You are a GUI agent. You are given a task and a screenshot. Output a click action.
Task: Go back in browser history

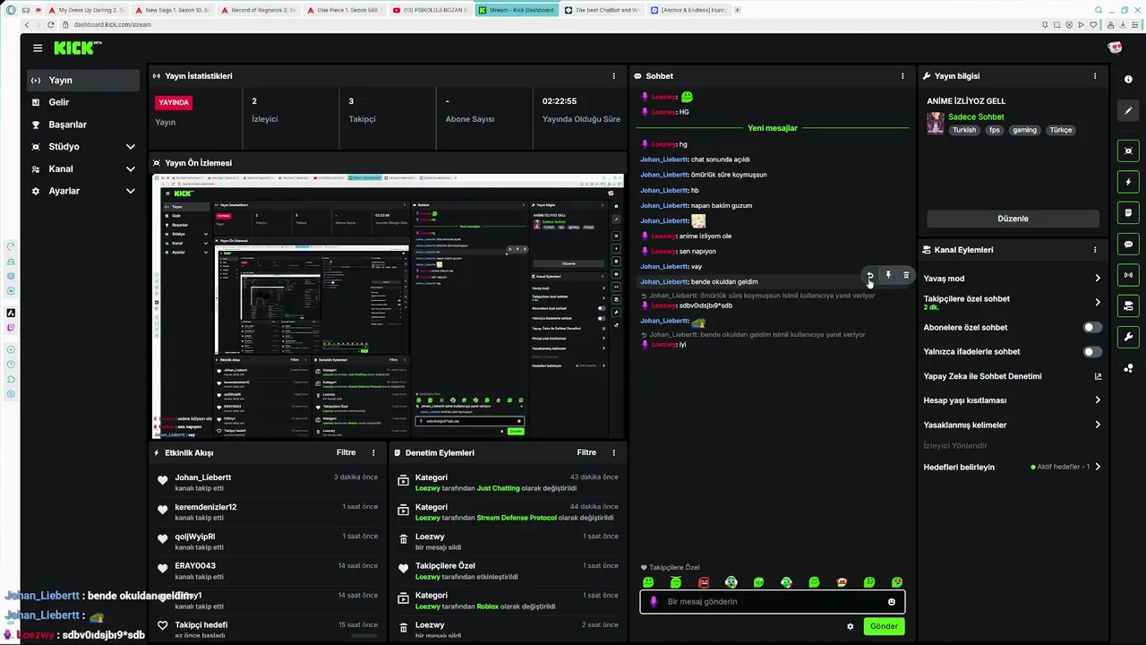pos(26,24)
